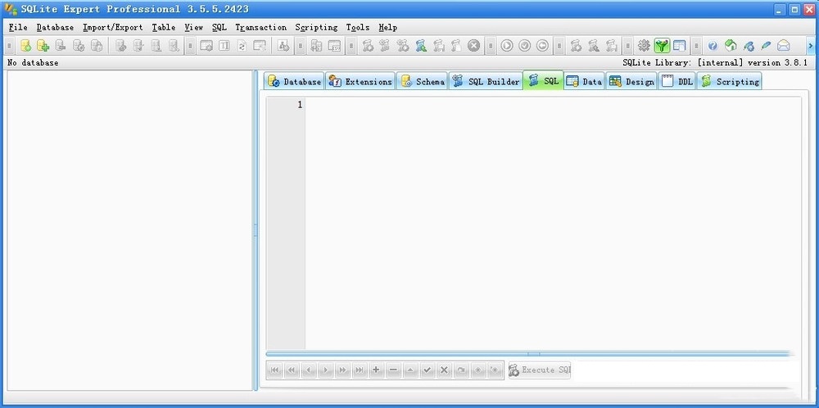Click the up triangle edit record button
819x408 pixels.
click(x=410, y=369)
